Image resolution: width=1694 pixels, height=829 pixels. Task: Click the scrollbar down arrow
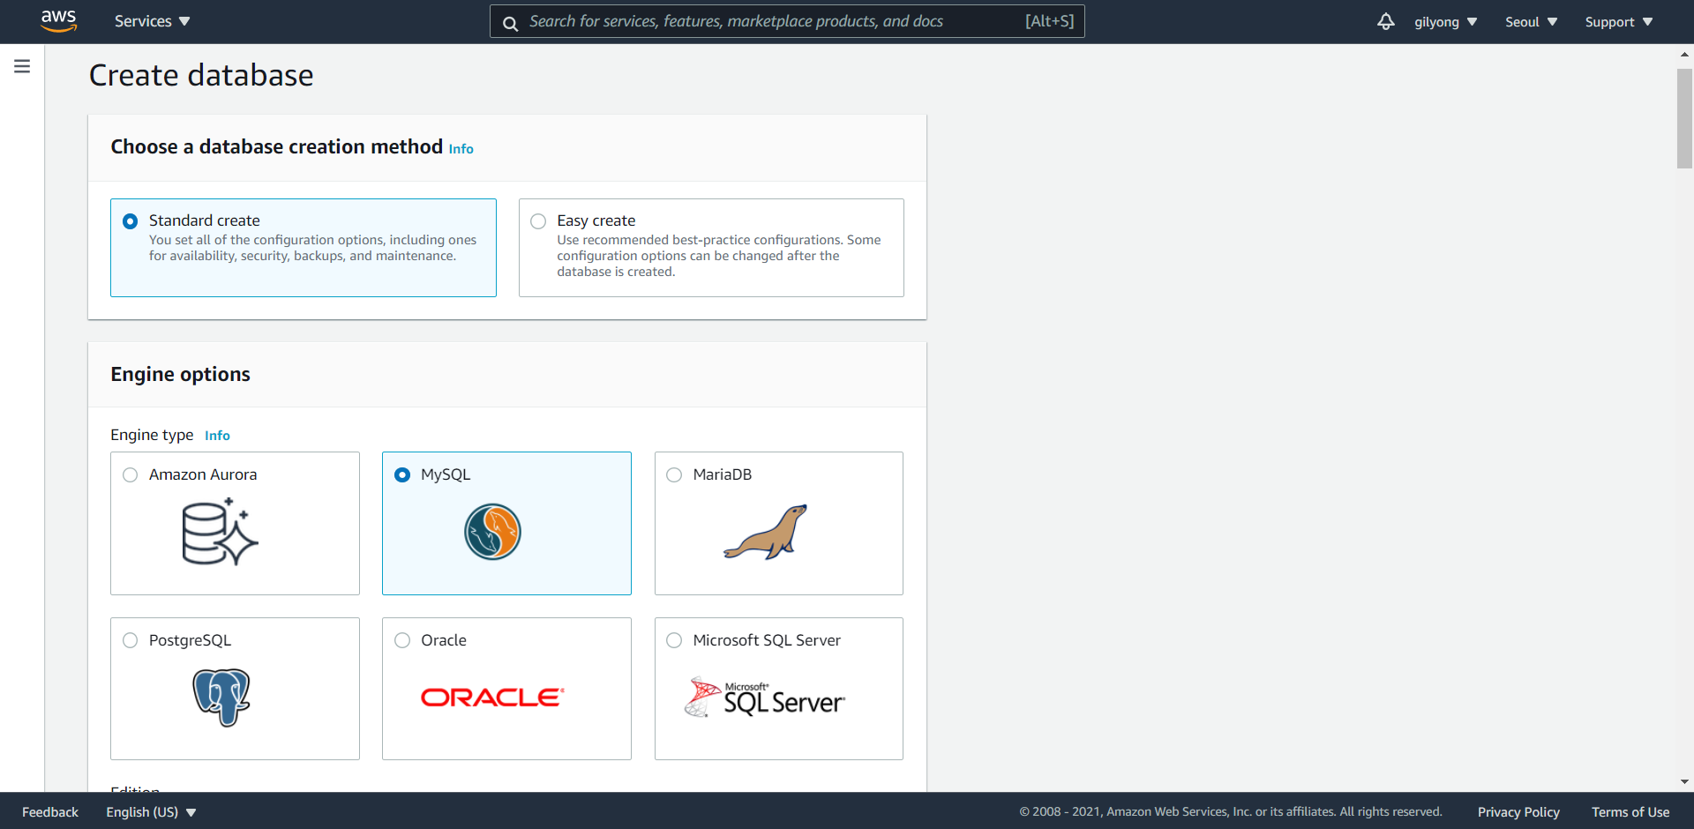tap(1684, 782)
